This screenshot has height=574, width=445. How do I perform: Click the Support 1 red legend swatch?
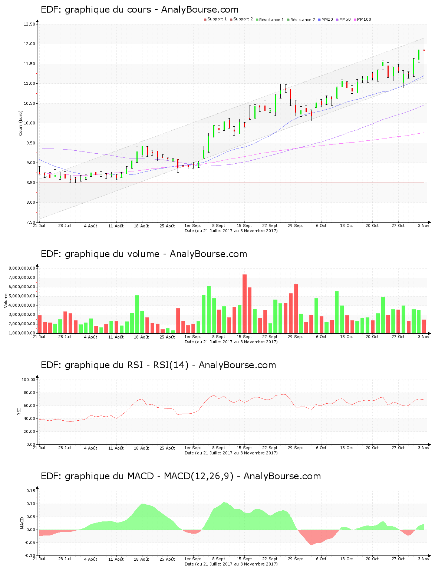point(205,20)
